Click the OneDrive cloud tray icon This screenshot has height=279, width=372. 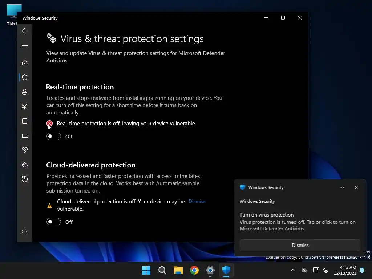point(304,270)
